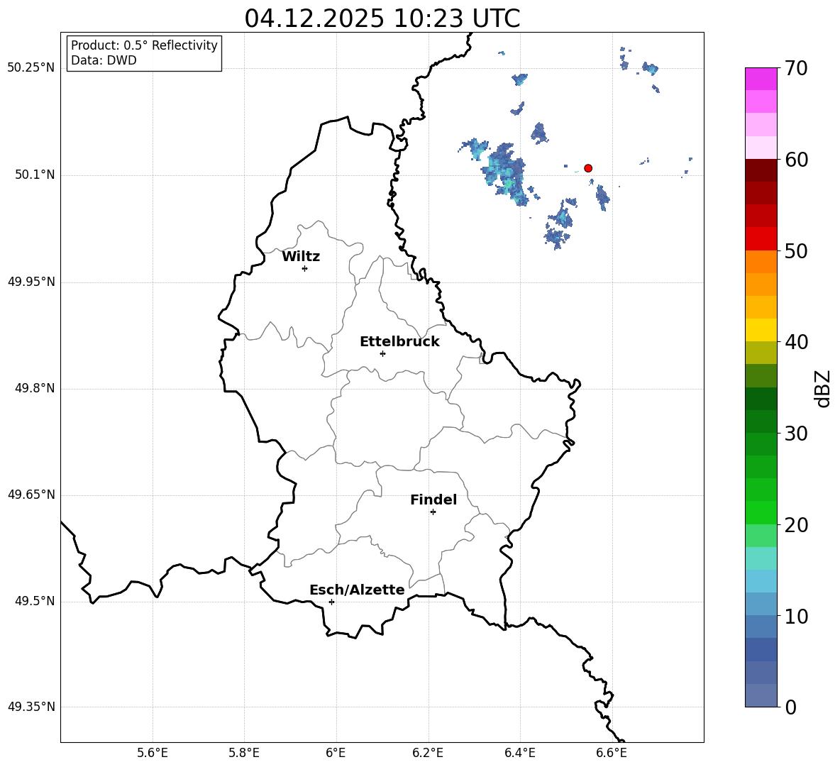The image size is (840, 767).
Task: Click the 49.5°N latitude label
Action: (35, 601)
